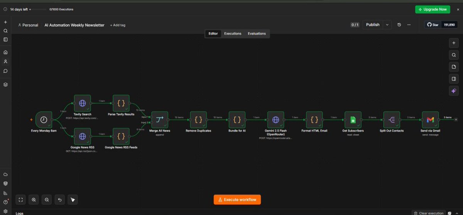Click the info icon beside 14 days left

[5, 9]
